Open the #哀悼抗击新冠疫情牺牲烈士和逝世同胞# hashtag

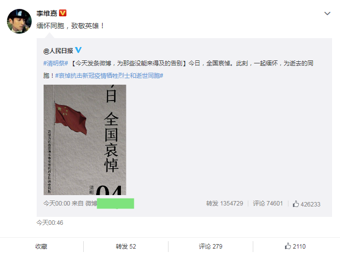[x=109, y=76]
